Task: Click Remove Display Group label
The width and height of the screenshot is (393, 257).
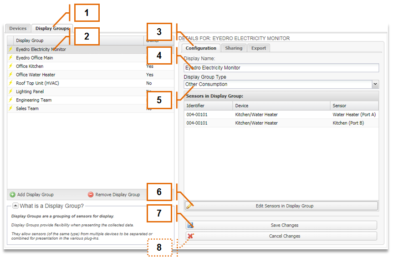Action: (x=117, y=194)
